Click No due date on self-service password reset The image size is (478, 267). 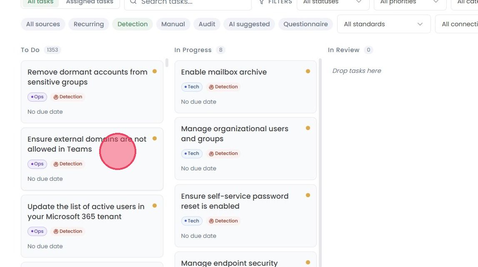tap(199, 236)
